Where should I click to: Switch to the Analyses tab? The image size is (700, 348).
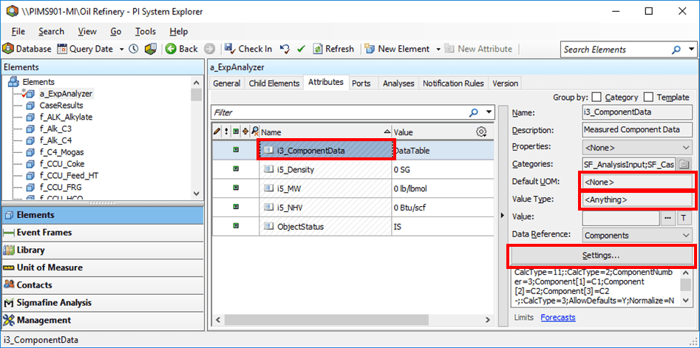[398, 83]
